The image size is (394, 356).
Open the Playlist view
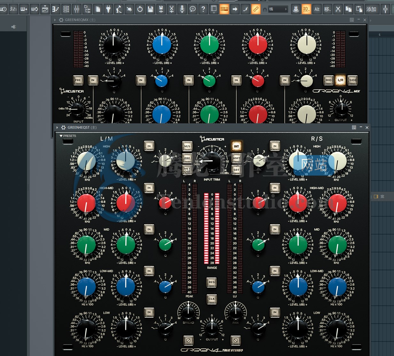pos(45,9)
